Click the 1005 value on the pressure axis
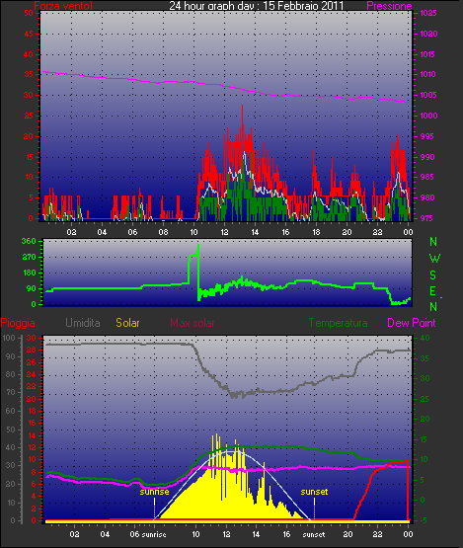 [x=428, y=95]
